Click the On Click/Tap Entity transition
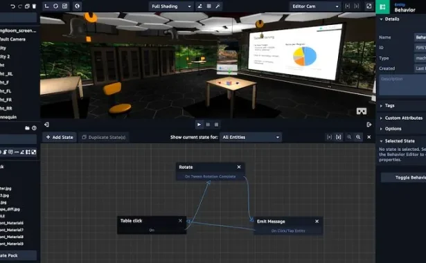This screenshot has width=426, height=263. (x=288, y=230)
